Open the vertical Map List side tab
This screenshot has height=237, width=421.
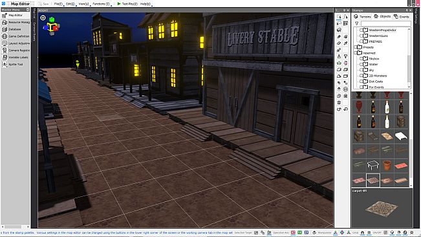click(x=34, y=14)
